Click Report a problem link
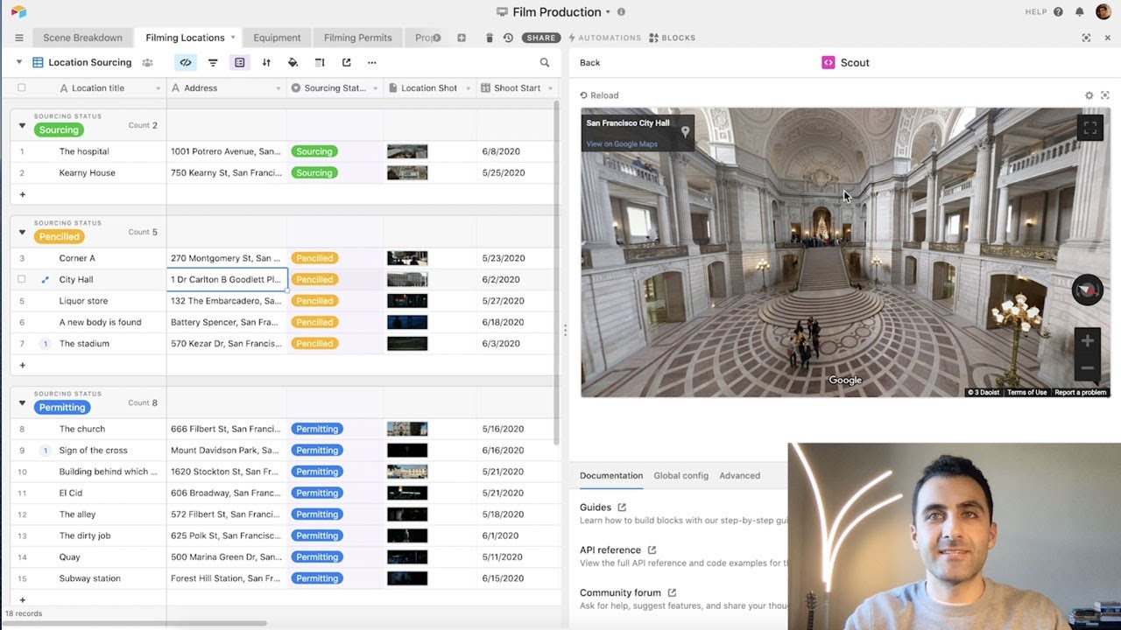 [1081, 392]
